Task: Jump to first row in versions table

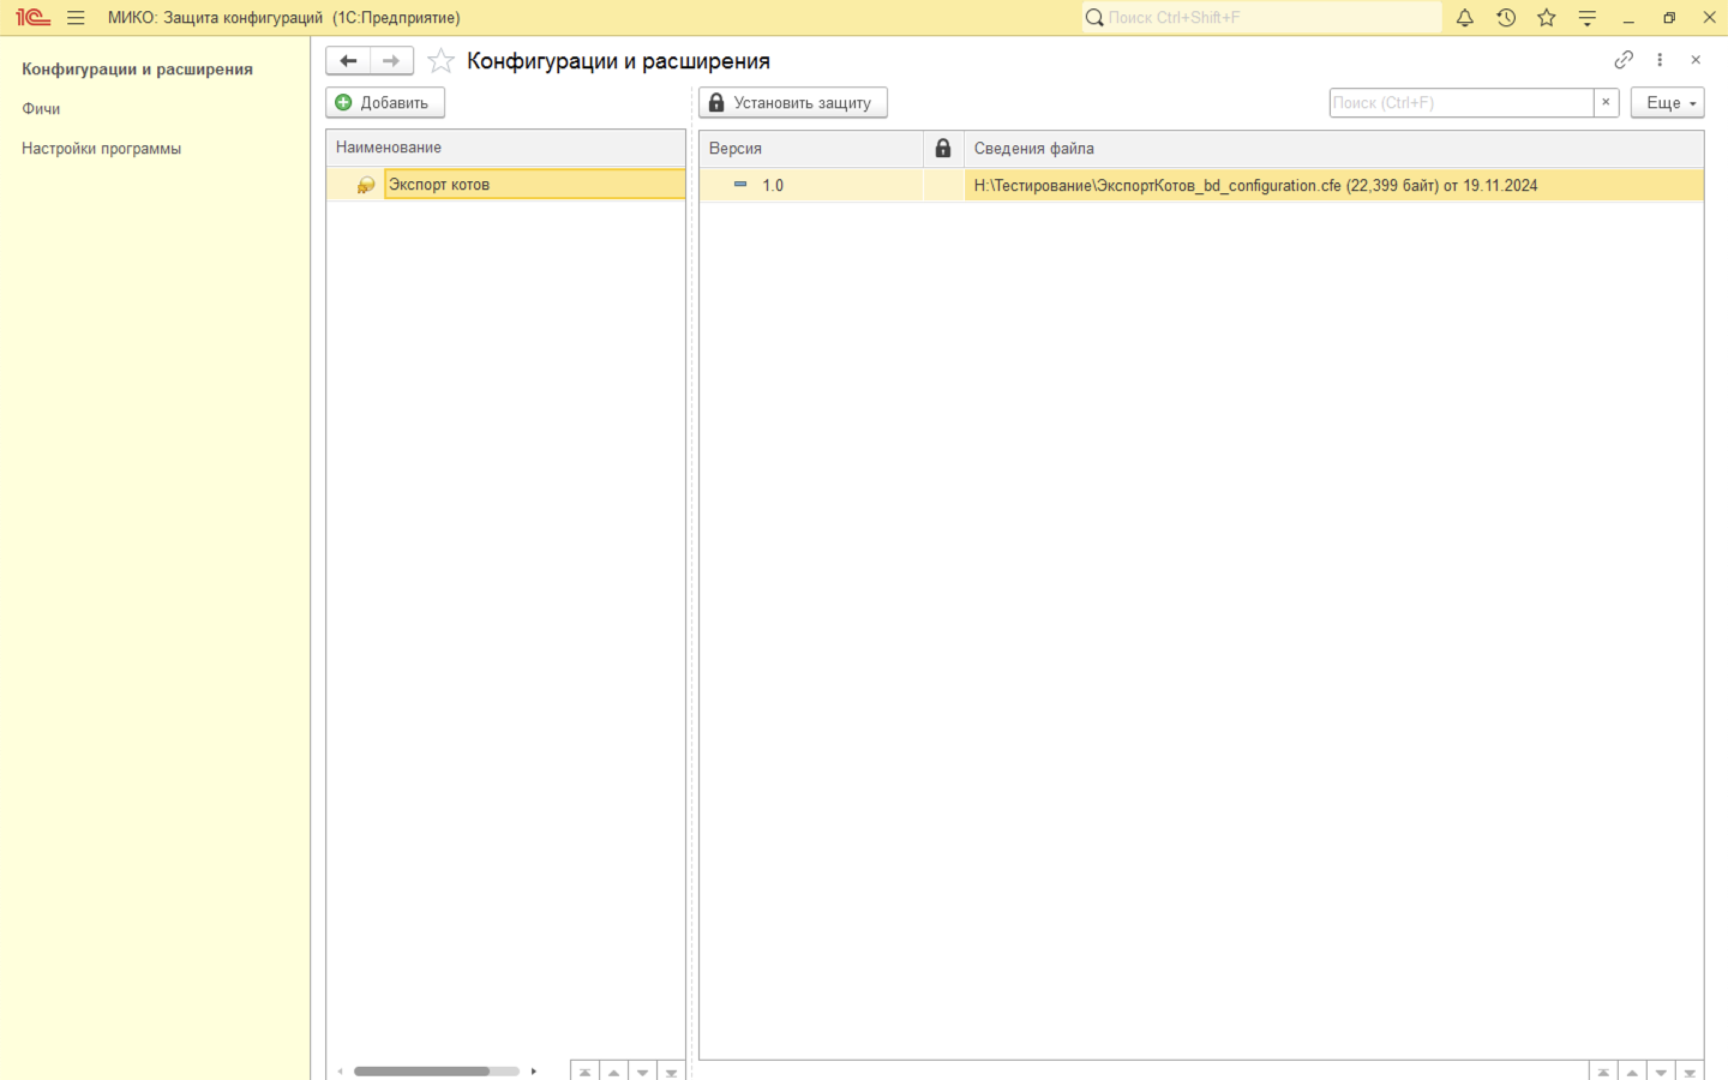Action: (1603, 1072)
